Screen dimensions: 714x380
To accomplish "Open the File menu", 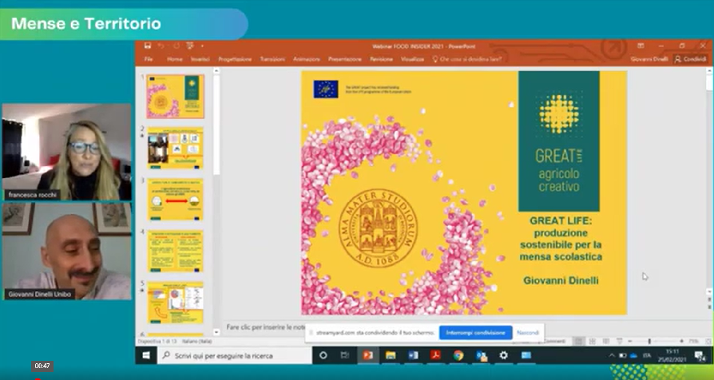I will pyautogui.click(x=149, y=59).
